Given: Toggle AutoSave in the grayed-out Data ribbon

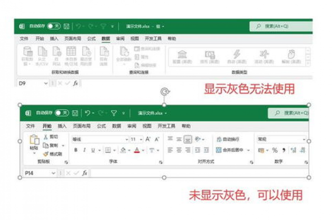Looking at the screenshot, I should (x=54, y=26).
